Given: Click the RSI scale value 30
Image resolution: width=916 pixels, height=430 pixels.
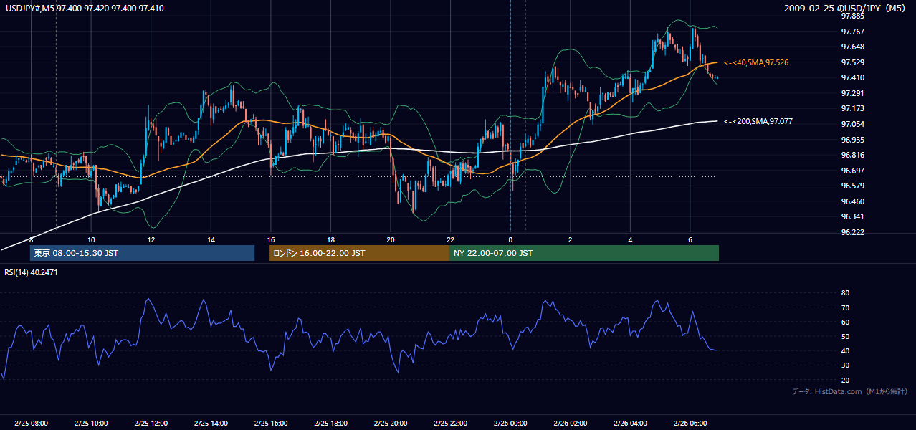Looking at the screenshot, I should (846, 365).
